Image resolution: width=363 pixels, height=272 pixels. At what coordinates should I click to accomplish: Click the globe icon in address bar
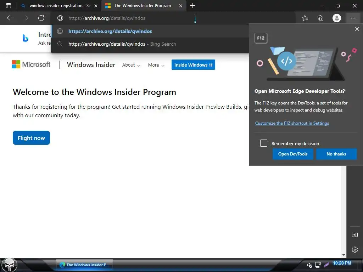click(60, 18)
